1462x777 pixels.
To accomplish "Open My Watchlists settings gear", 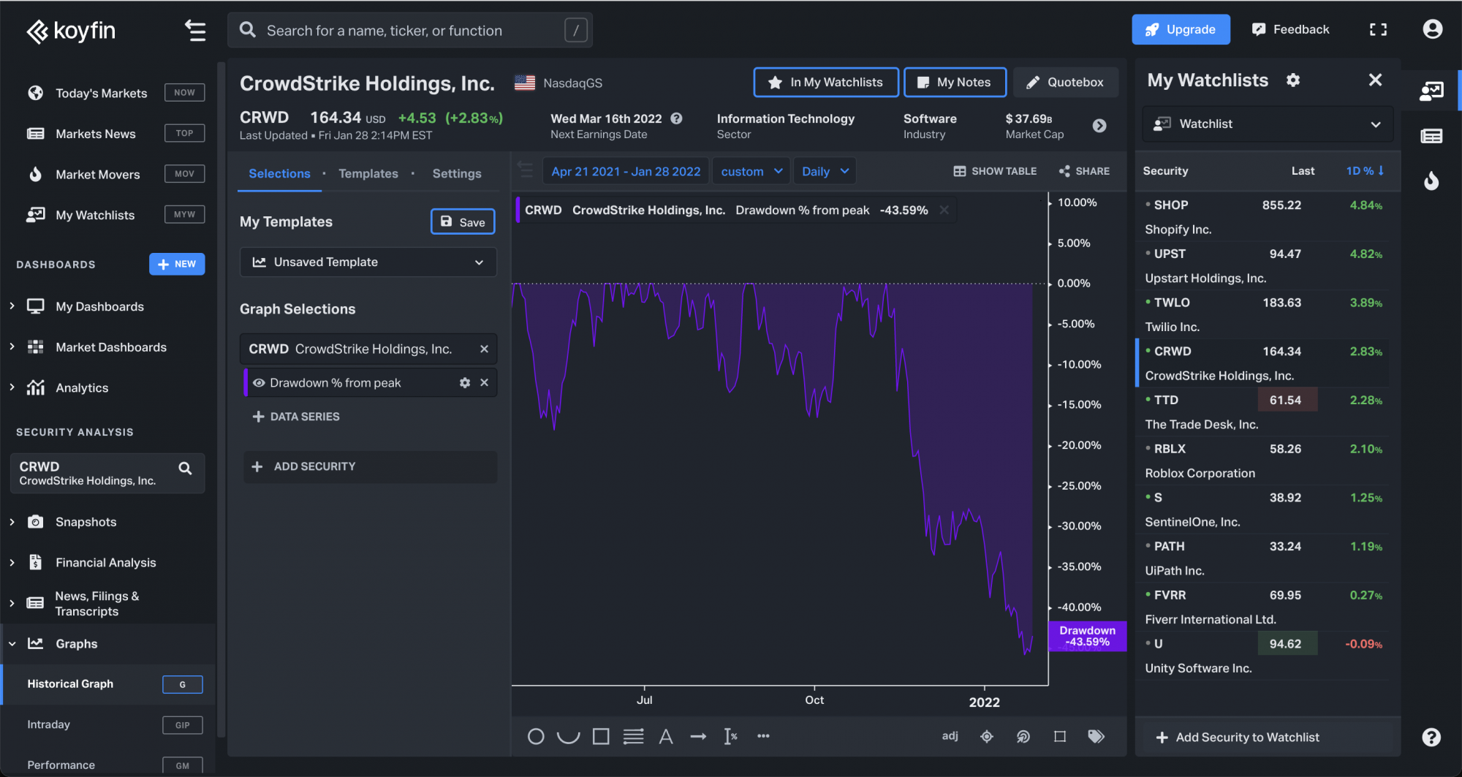I will (x=1293, y=80).
